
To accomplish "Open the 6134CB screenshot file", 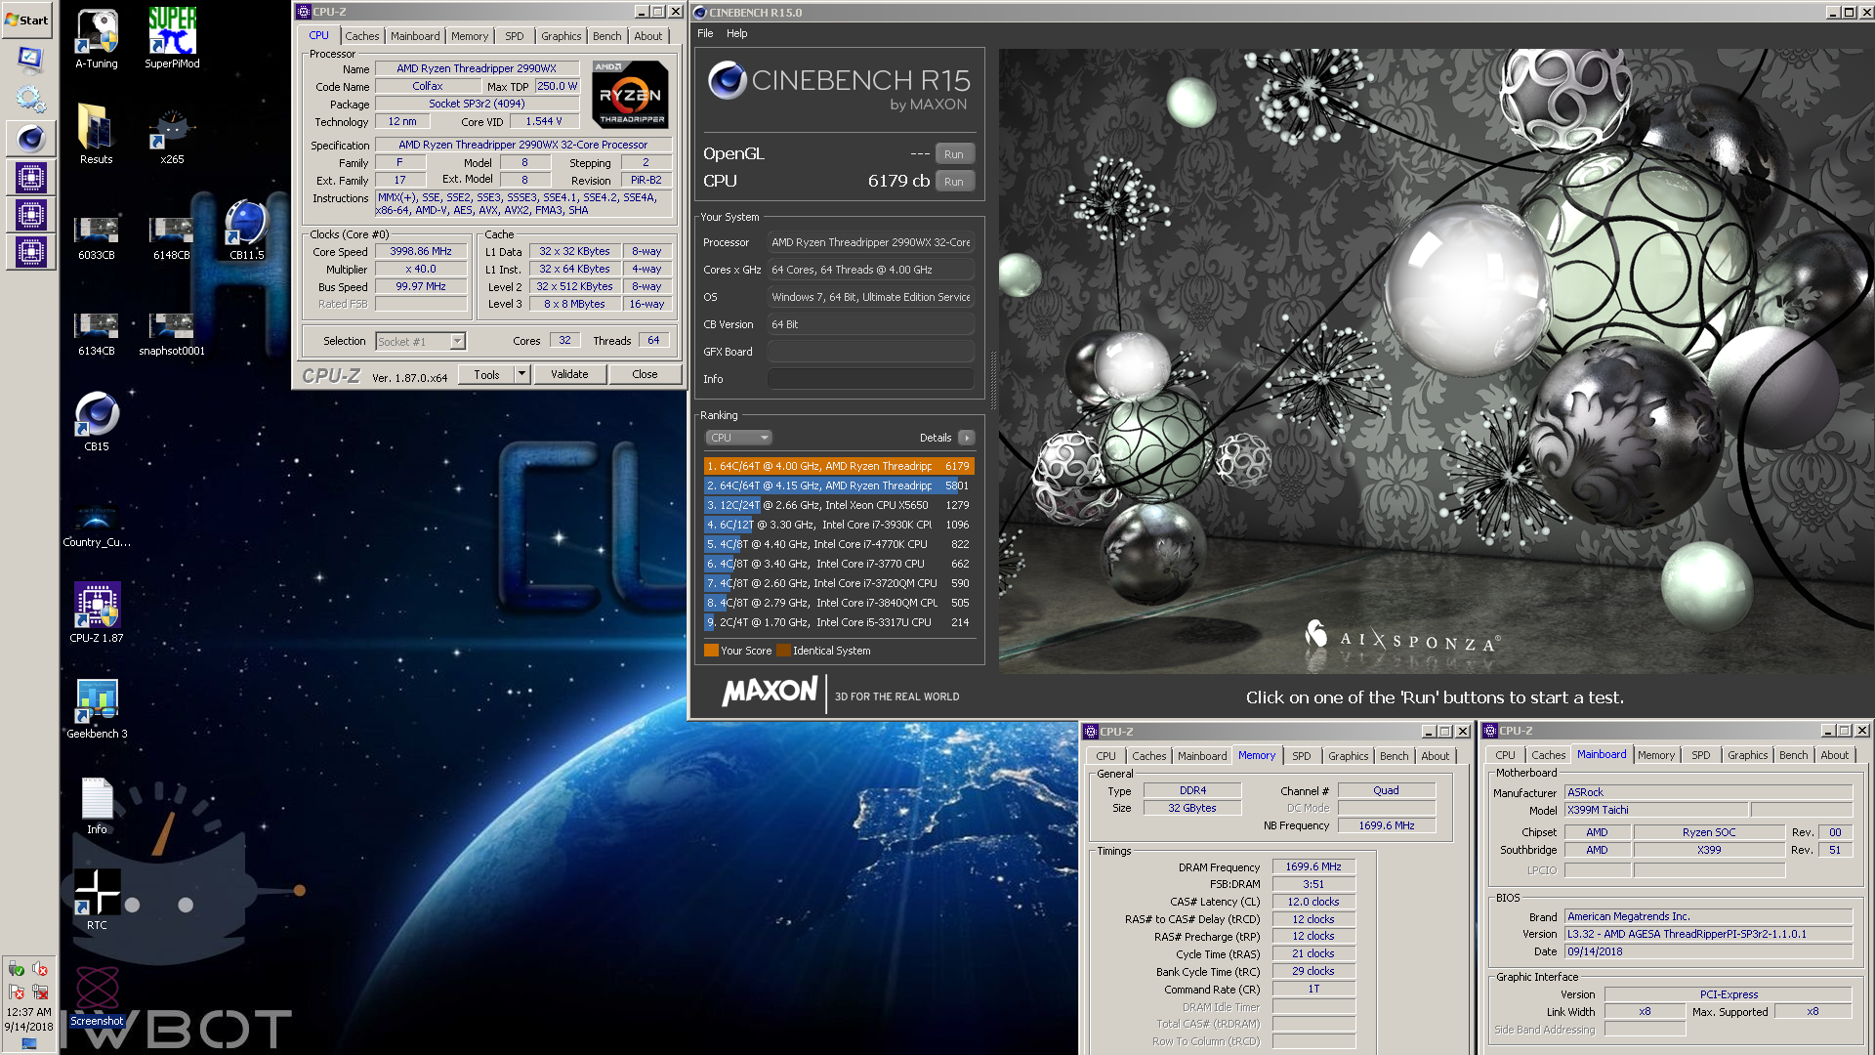I will (x=97, y=335).
